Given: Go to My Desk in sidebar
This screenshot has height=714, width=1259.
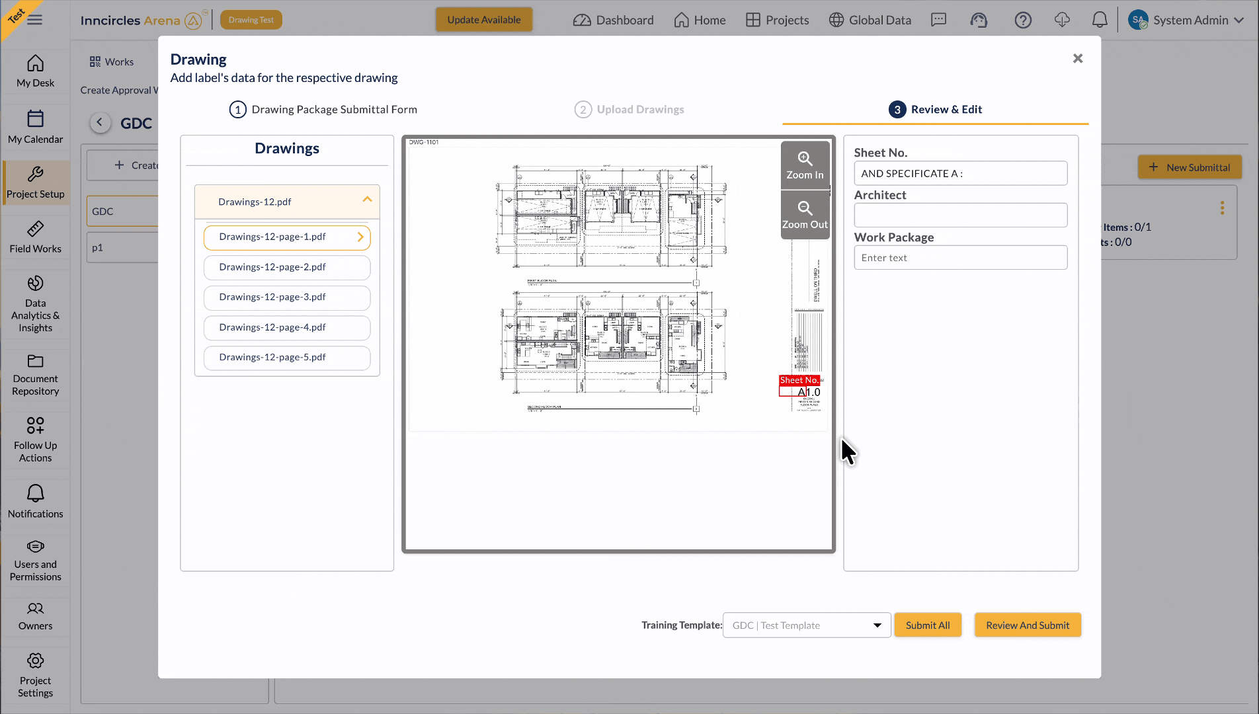Looking at the screenshot, I should 36,71.
